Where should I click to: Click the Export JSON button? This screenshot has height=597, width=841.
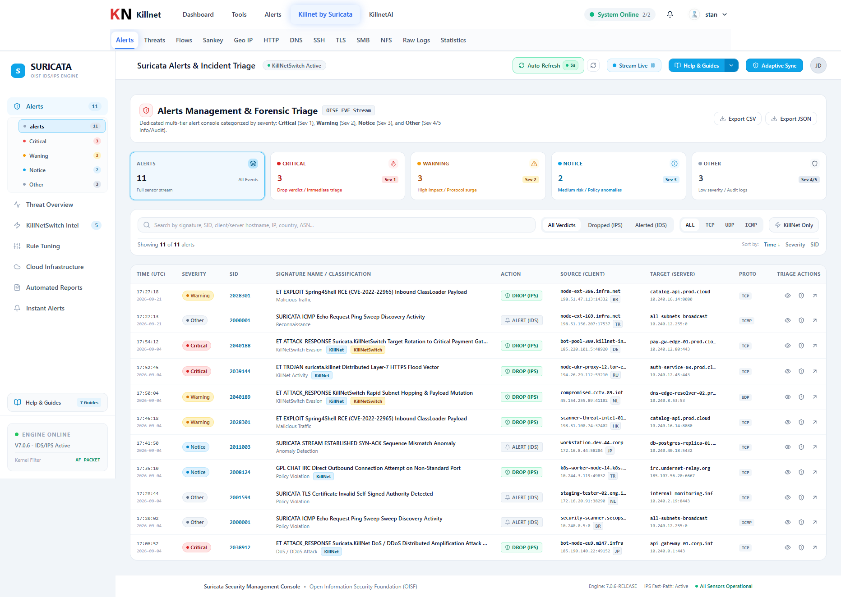tap(791, 118)
